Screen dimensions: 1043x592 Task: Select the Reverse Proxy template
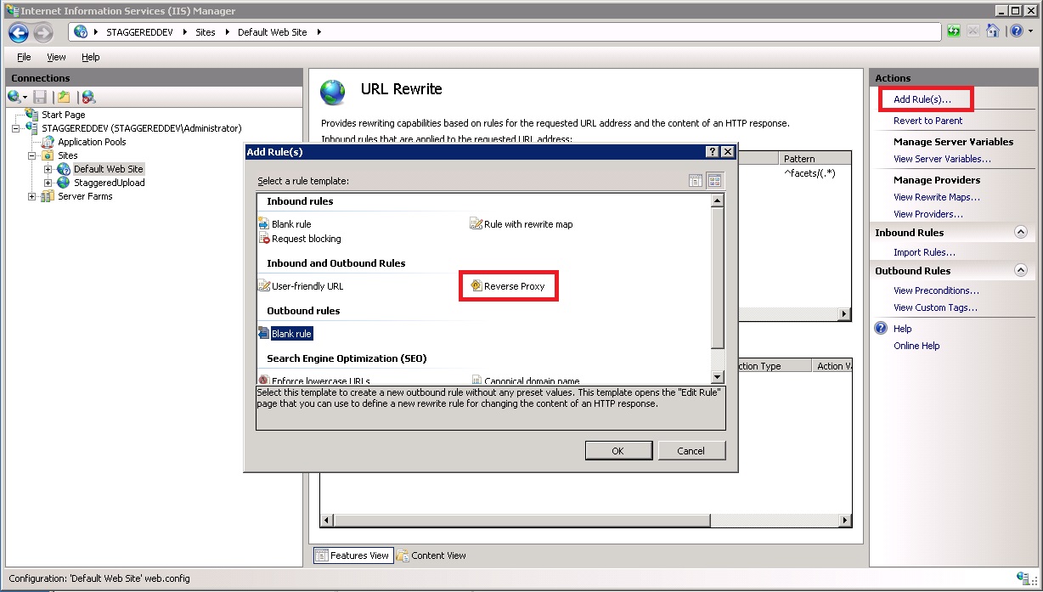pos(508,286)
